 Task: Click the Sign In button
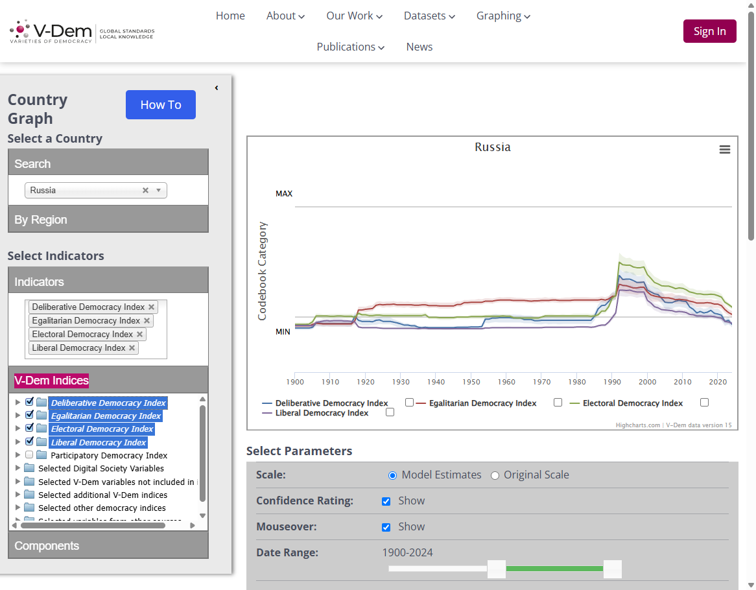click(x=710, y=31)
